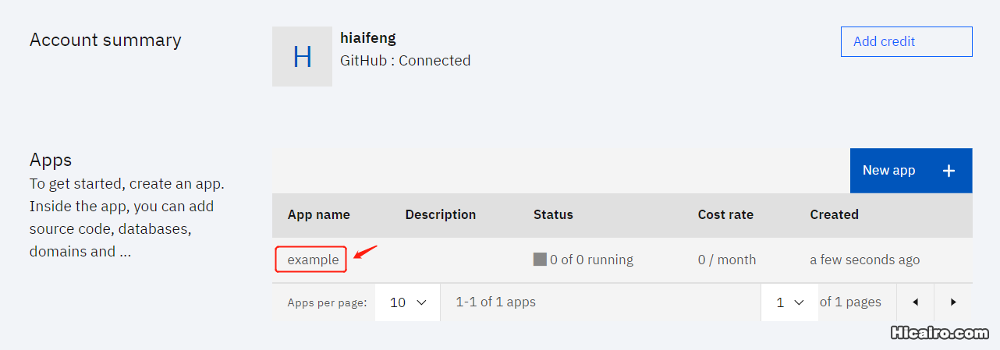1000x350 pixels.
Task: Go to the previous page arrow
Action: (x=915, y=302)
